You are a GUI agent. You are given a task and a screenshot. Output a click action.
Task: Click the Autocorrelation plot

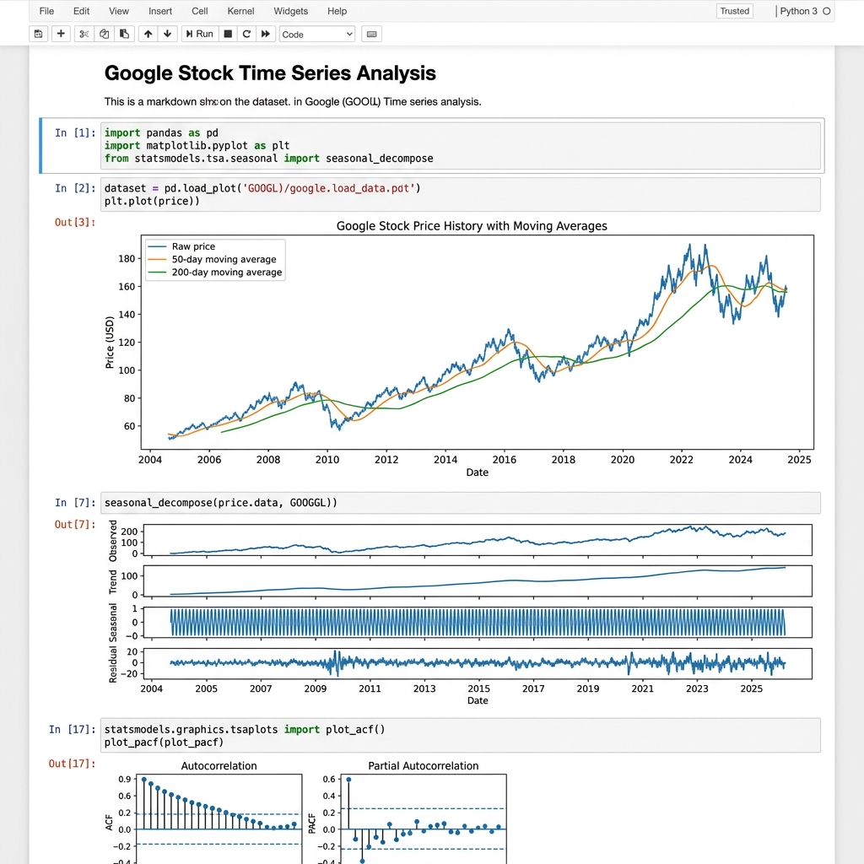pyautogui.click(x=219, y=818)
